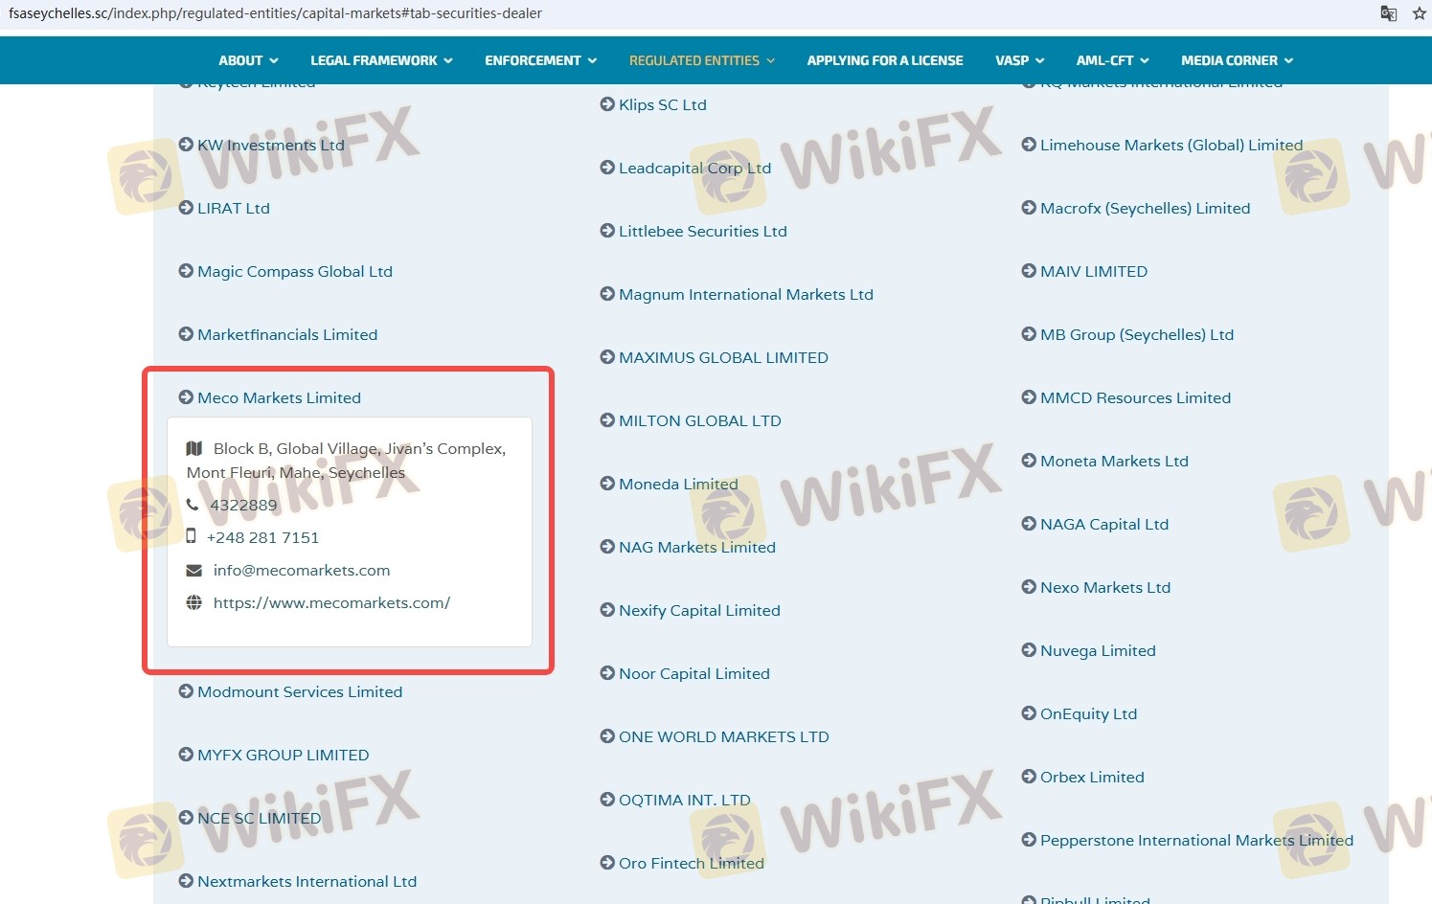Expand the Magic Compass Global Ltd entry
Viewport: 1432px width, 904px height.
[294, 272]
